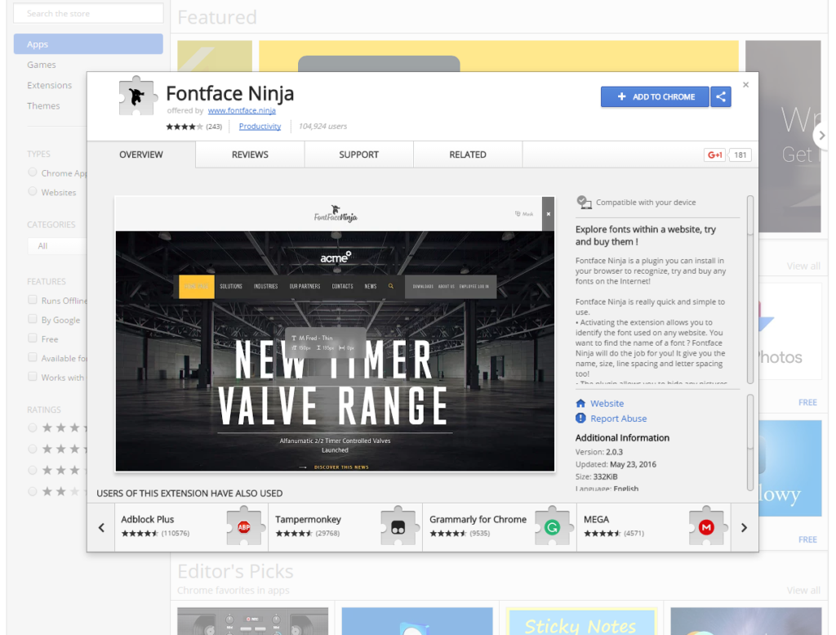The width and height of the screenshot is (836, 635).
Task: Open Grammarly for Chrome extension
Action: tap(500, 526)
